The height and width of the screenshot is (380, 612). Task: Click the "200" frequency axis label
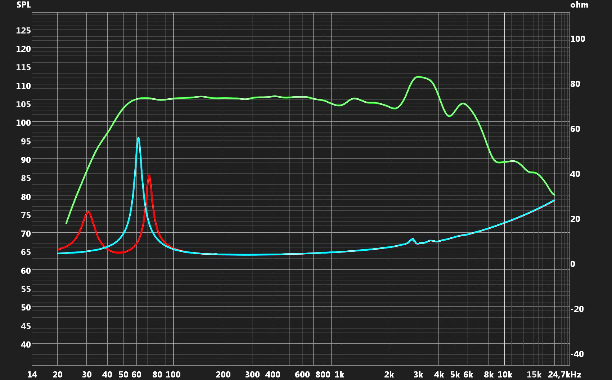pos(223,375)
